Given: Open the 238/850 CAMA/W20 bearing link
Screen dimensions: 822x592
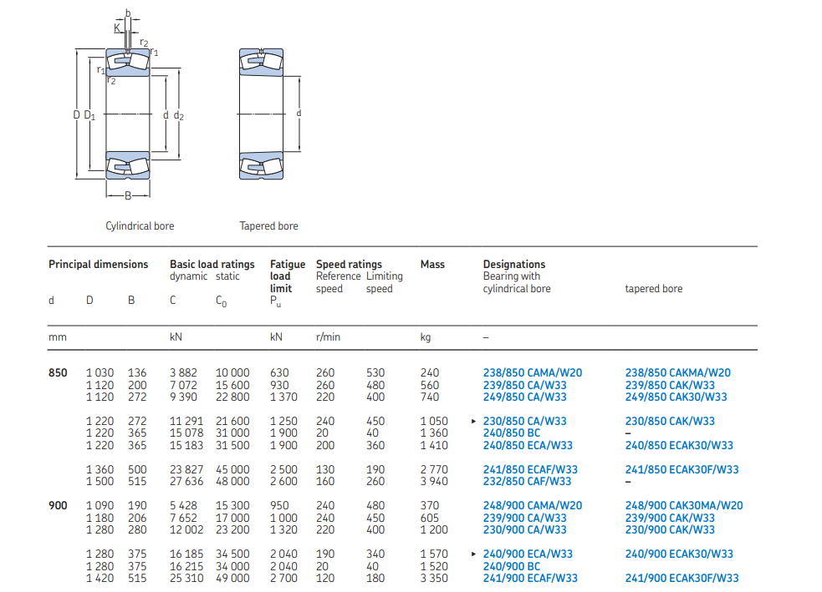Looking at the screenshot, I should tap(532, 372).
